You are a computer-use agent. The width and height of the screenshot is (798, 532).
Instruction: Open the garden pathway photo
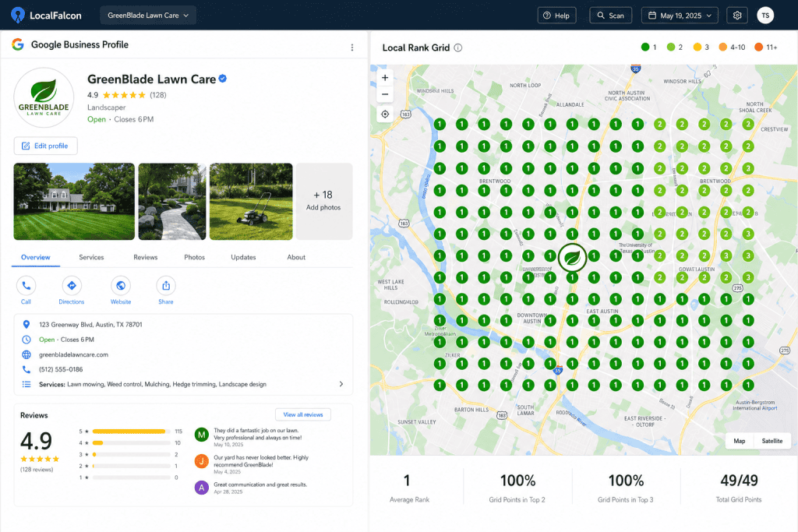pyautogui.click(x=172, y=202)
